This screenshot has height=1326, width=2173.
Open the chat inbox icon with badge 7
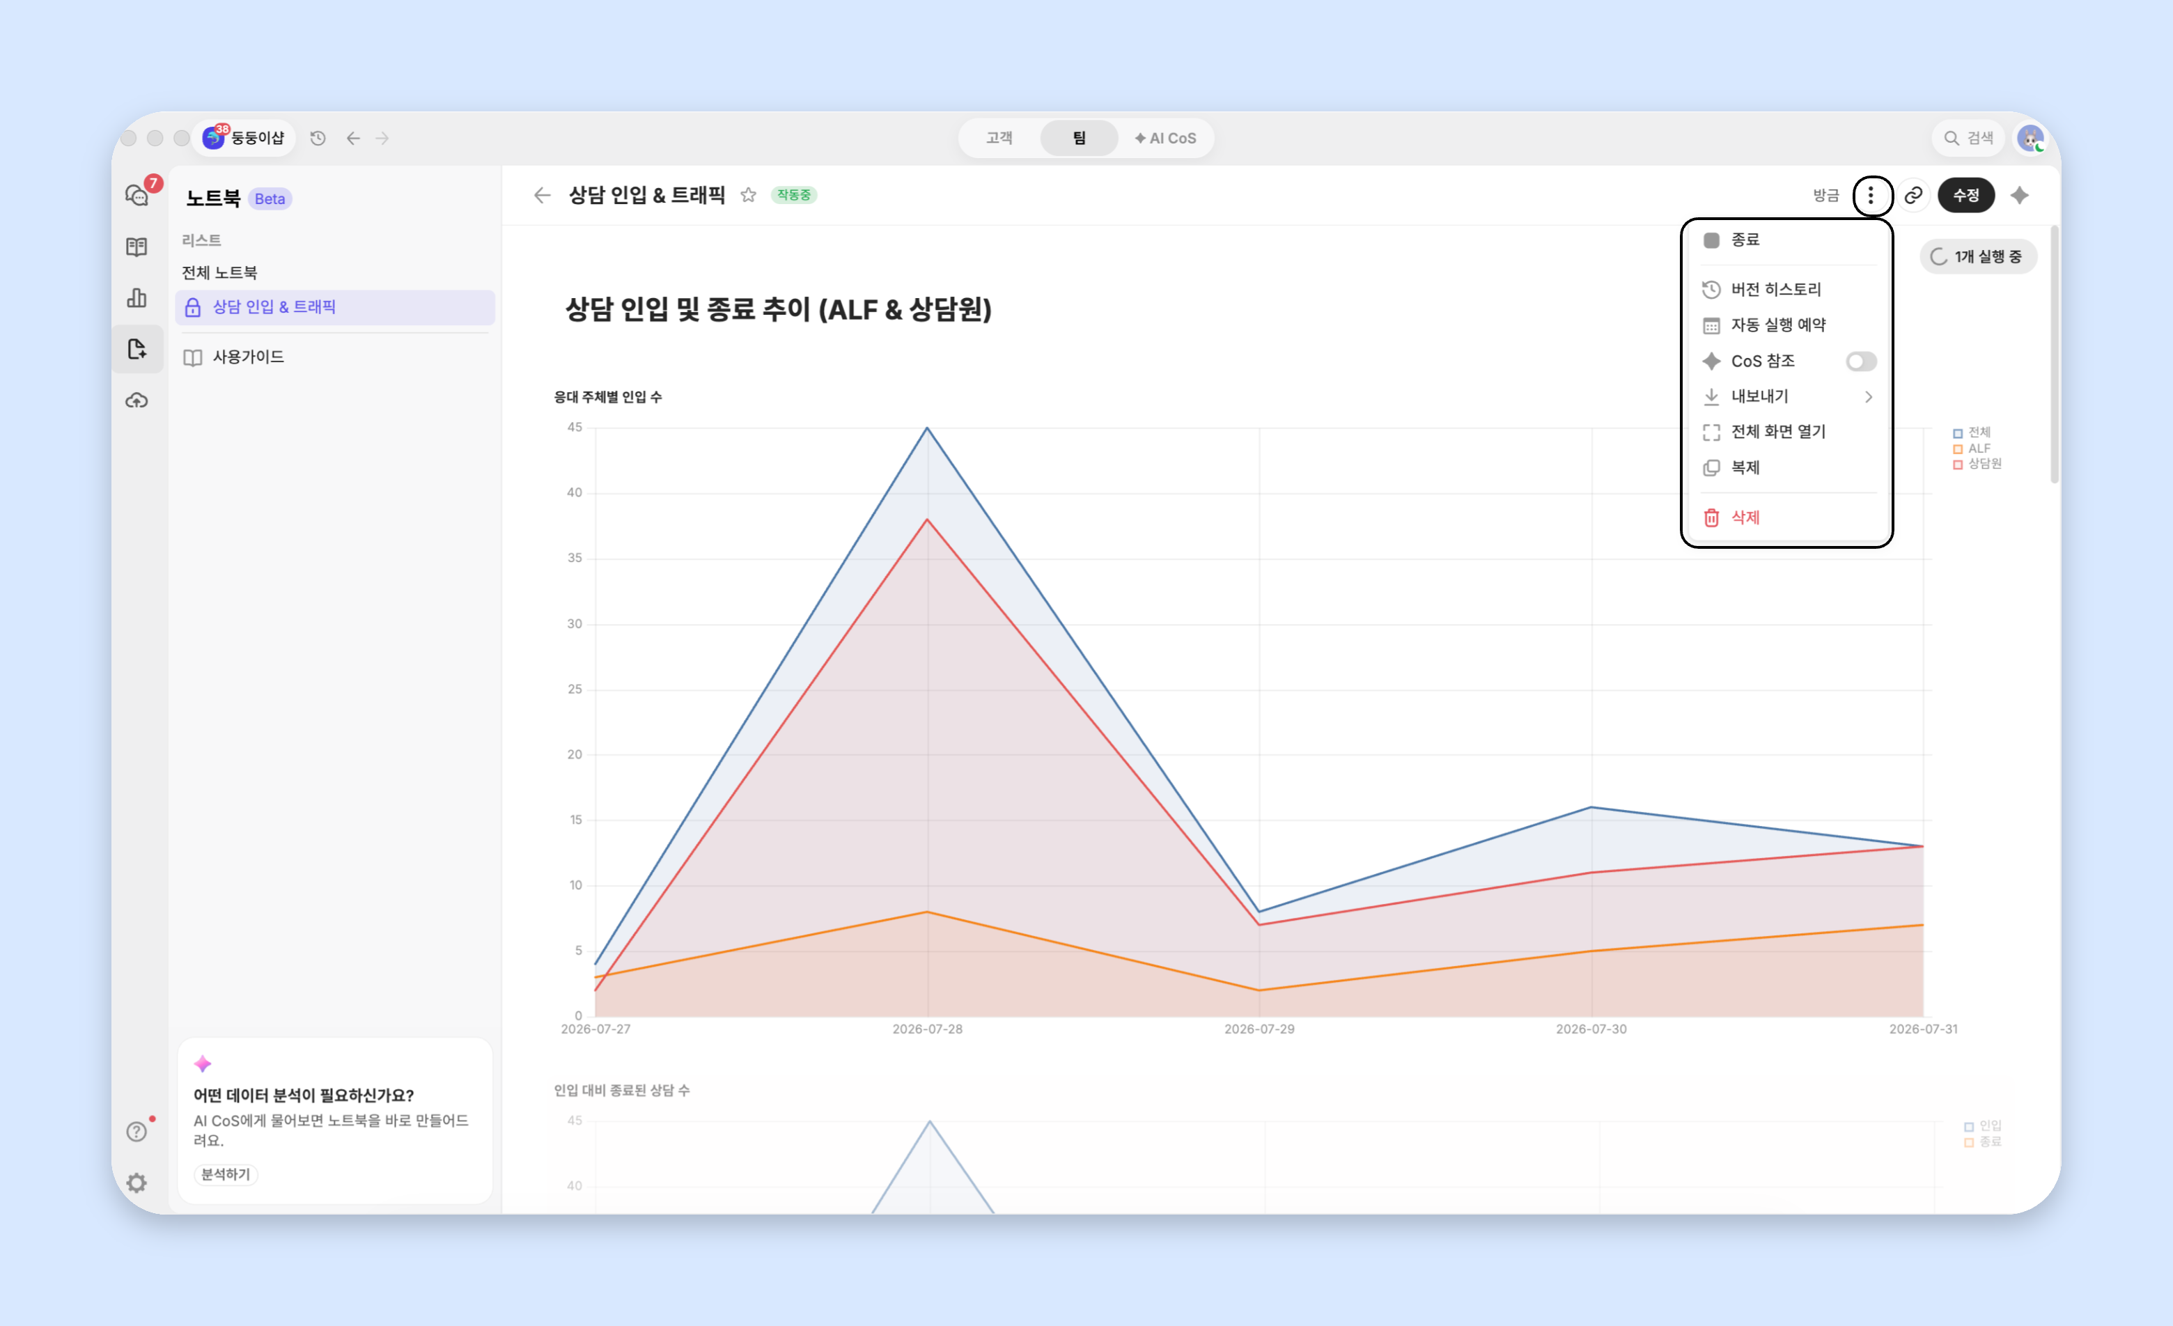click(x=138, y=194)
